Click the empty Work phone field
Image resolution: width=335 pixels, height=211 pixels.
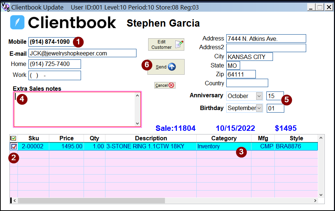click(x=55, y=75)
